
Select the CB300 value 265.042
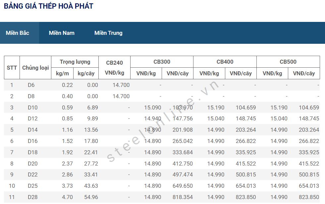183,141
